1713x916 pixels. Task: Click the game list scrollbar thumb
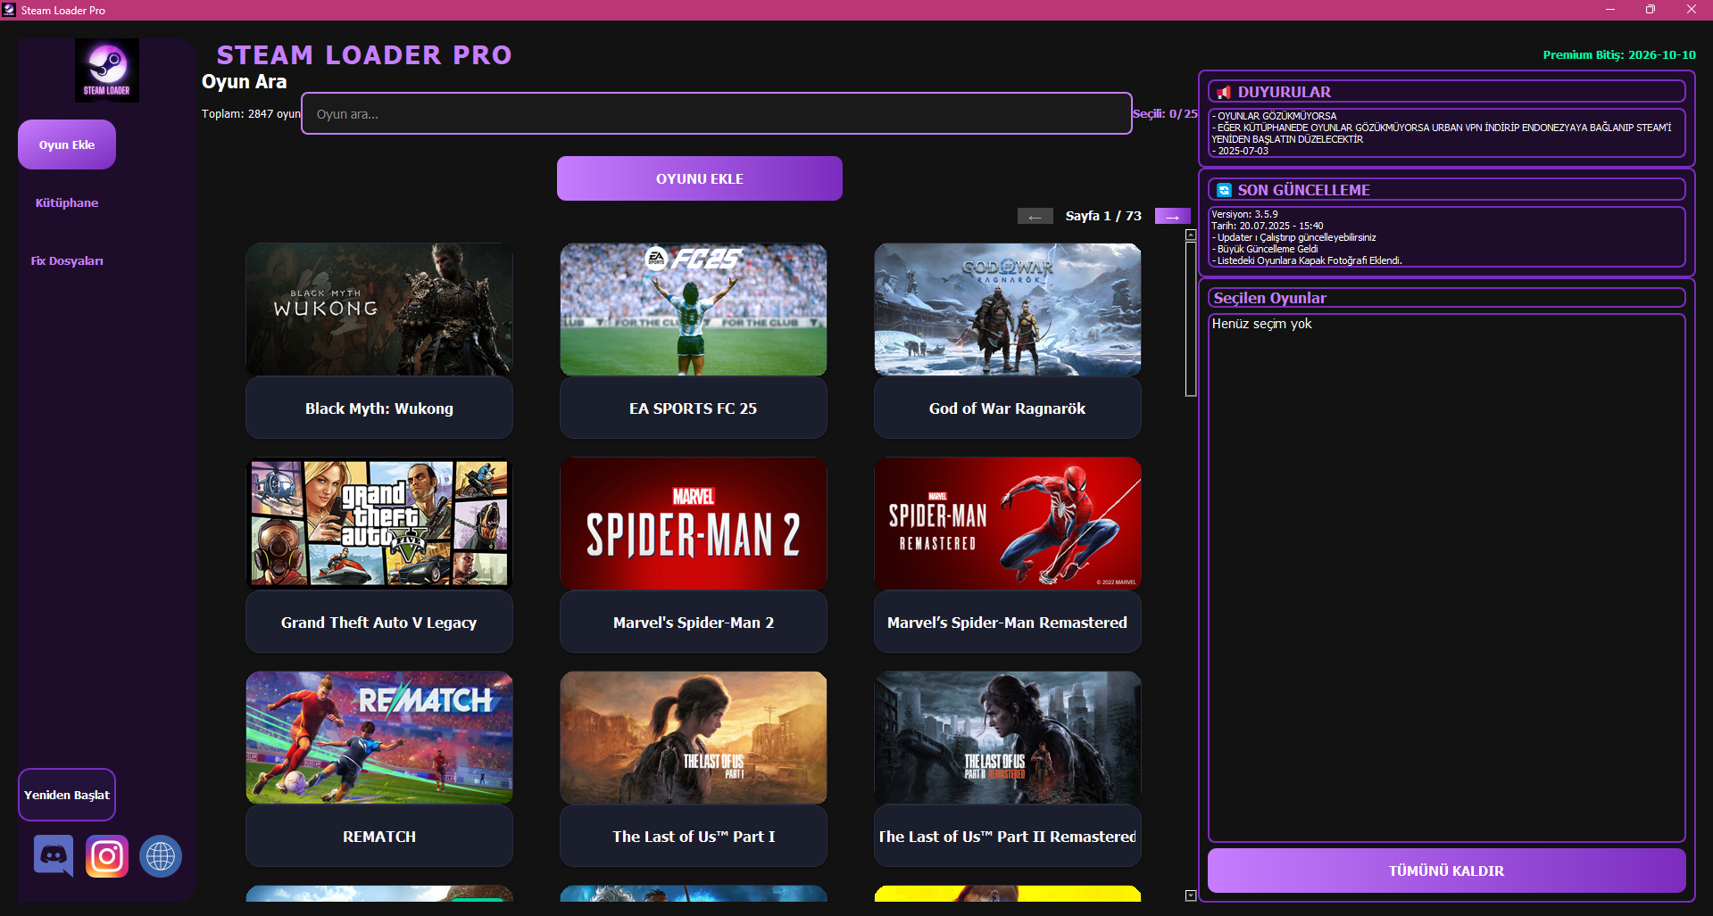pyautogui.click(x=1191, y=318)
